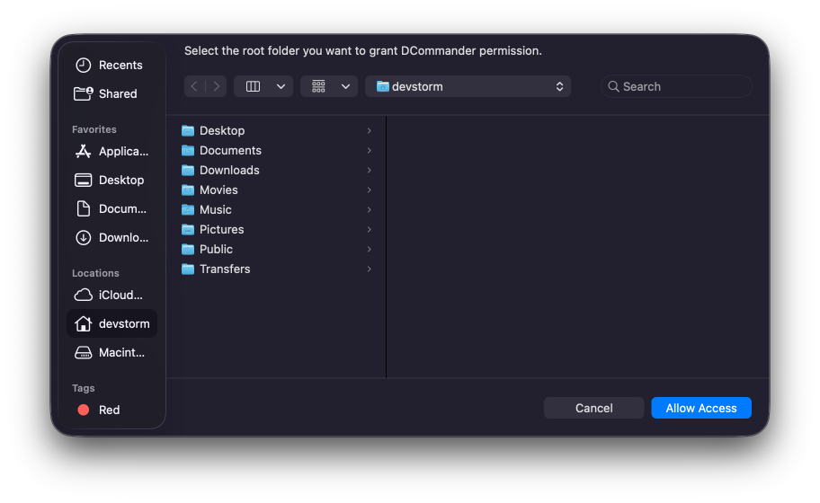Expand the Downloads folder row chevron
The height and width of the screenshot is (503, 820).
(x=370, y=171)
